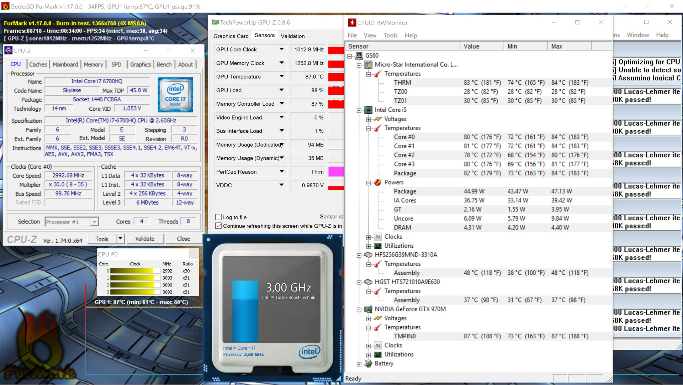Viewport: 683px width, 385px height.
Task: Click the Battery icon in sensor tree
Action: pyautogui.click(x=368, y=364)
